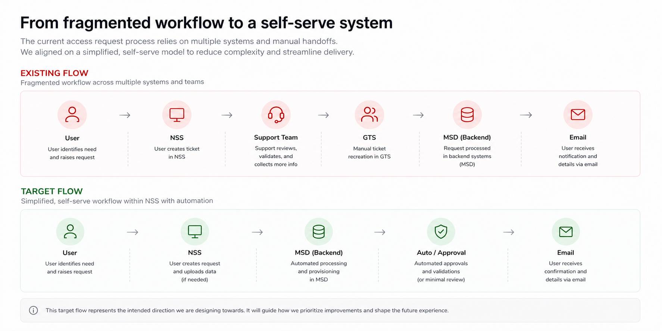Select 'User receives confirmation and details via email'
Image resolution: width=662 pixels, height=331 pixels.
point(566,272)
